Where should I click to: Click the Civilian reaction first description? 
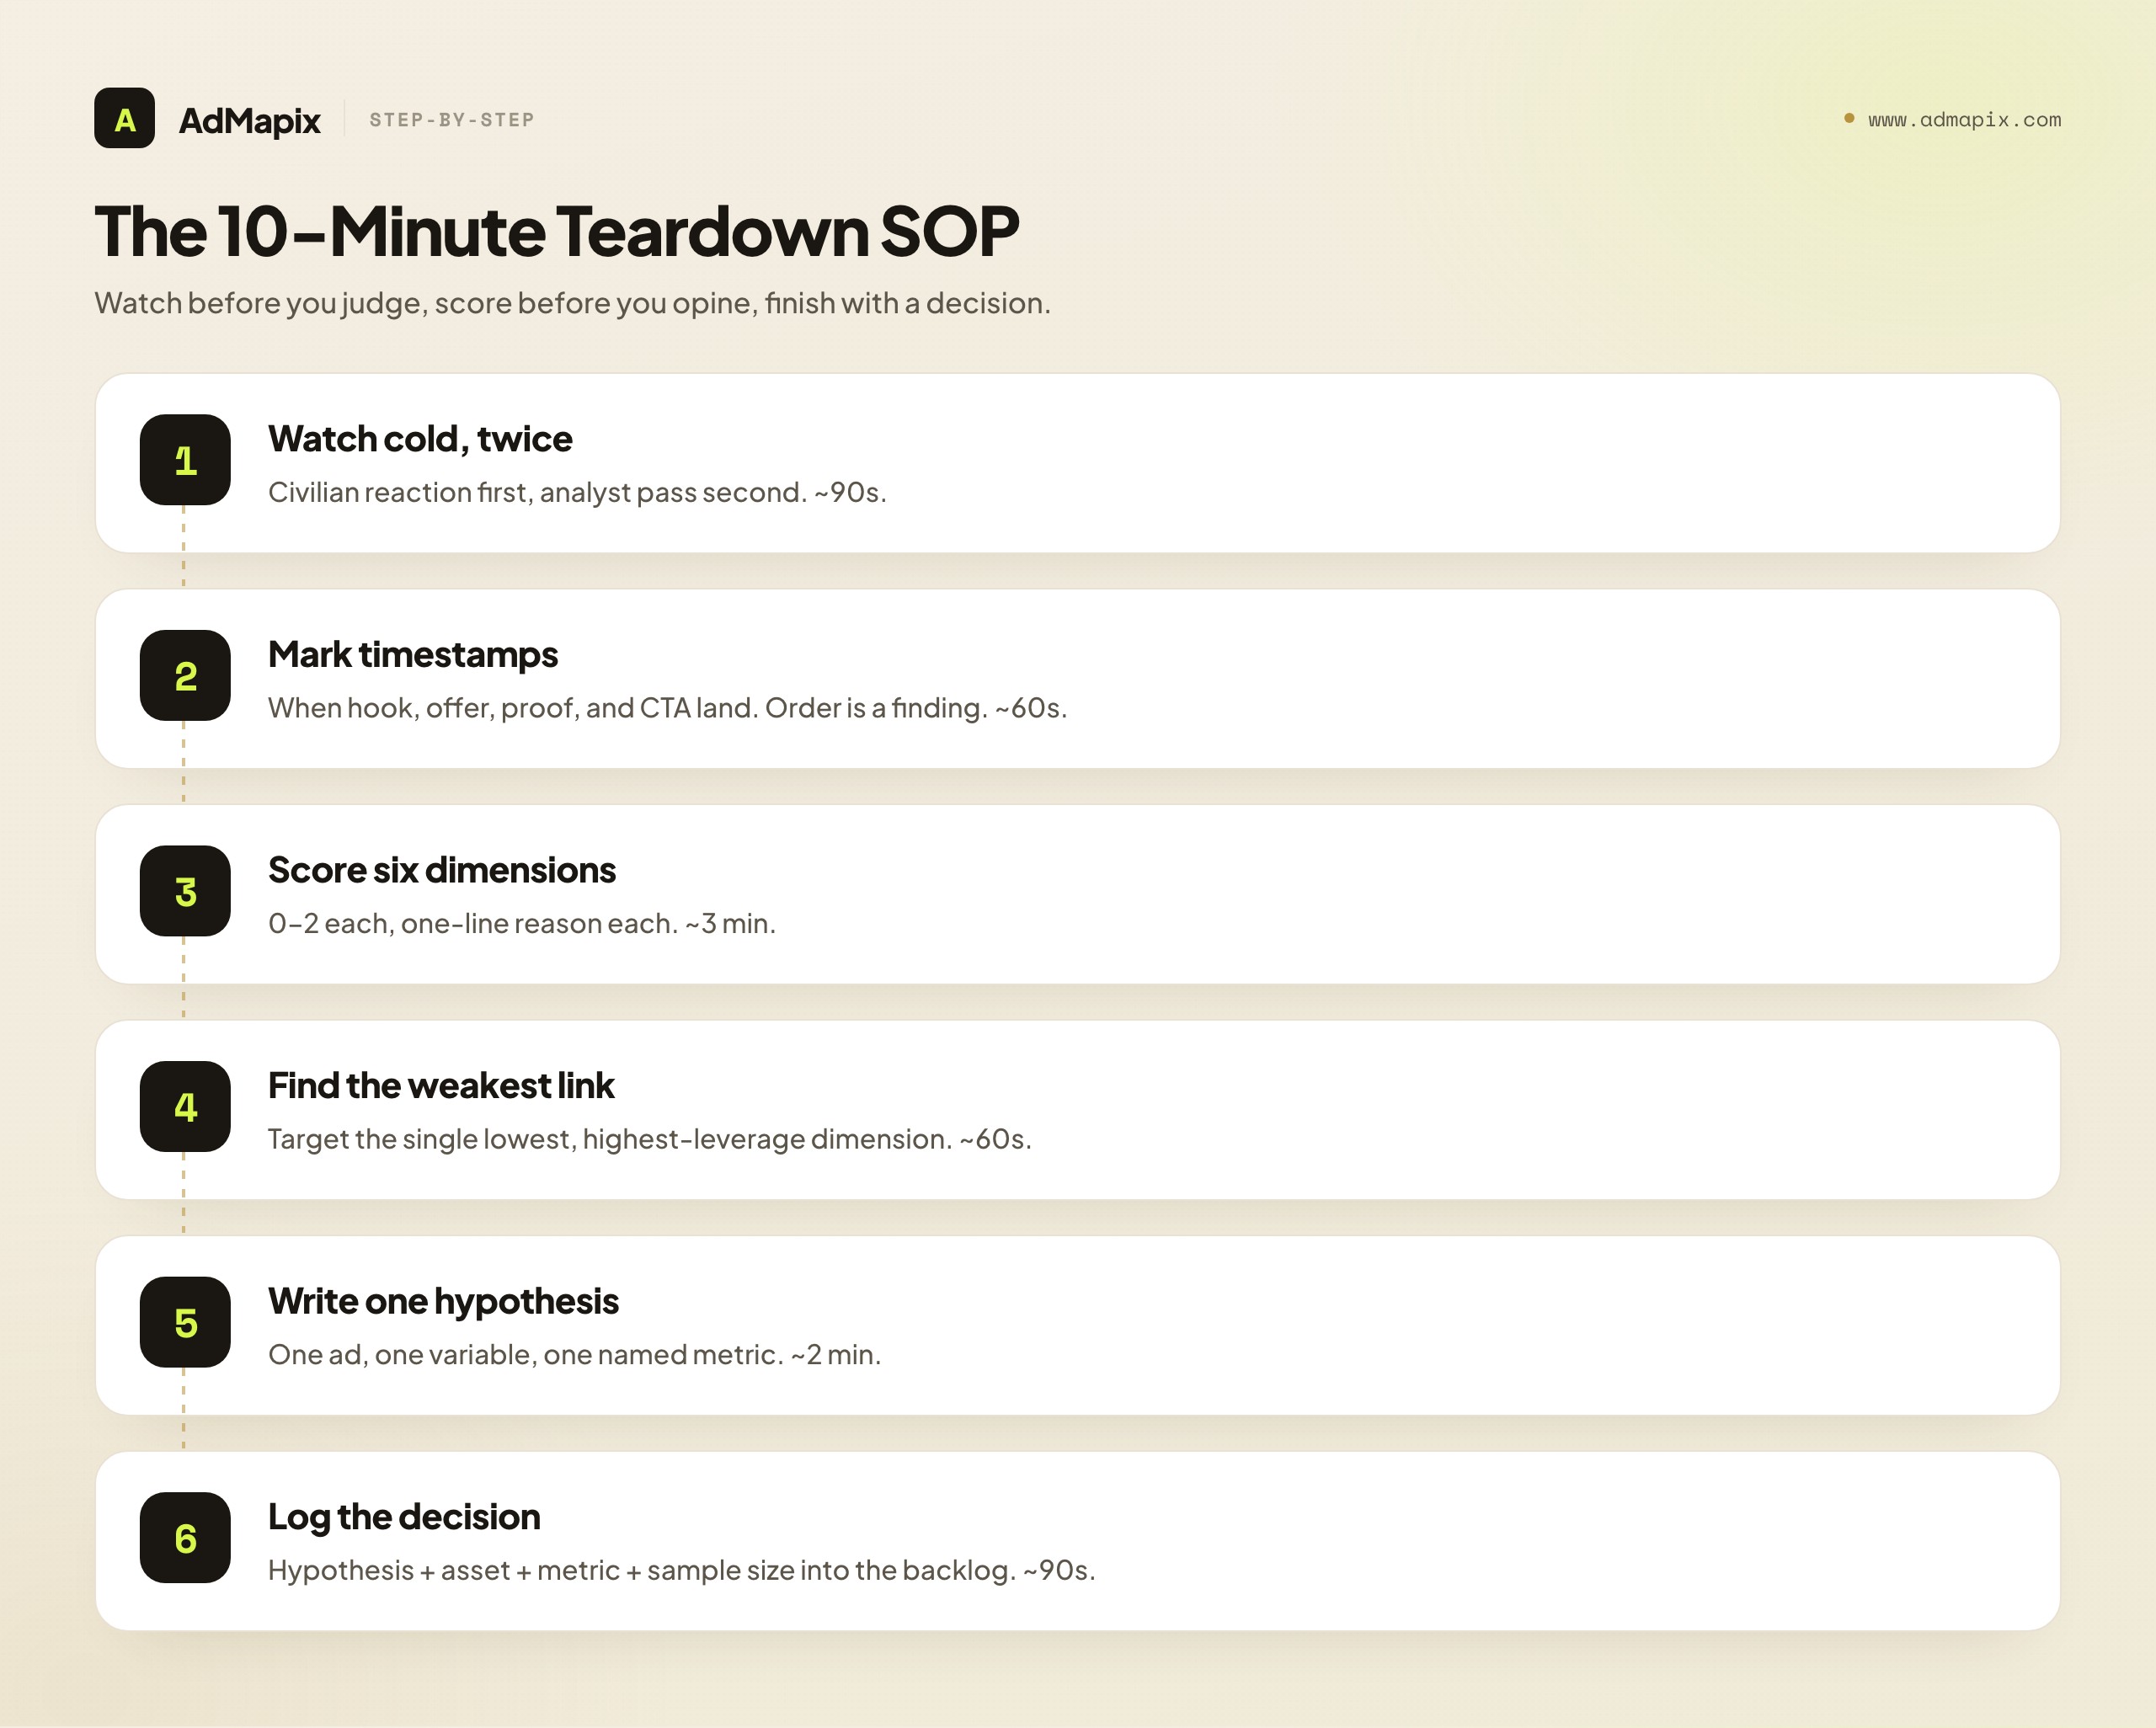pyautogui.click(x=577, y=492)
